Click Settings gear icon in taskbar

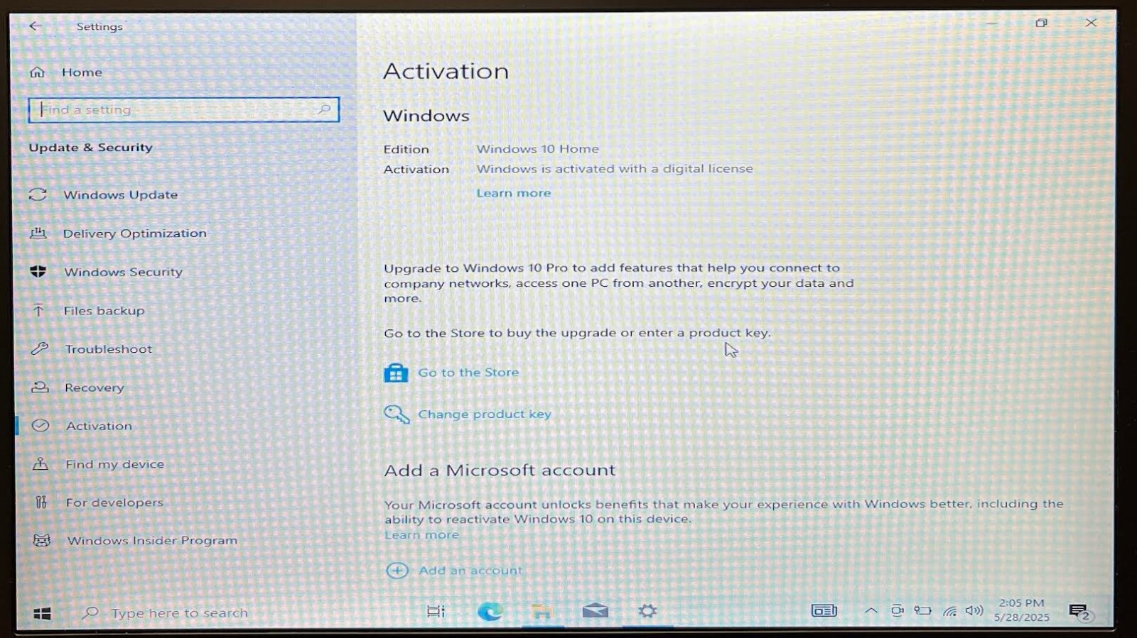647,611
